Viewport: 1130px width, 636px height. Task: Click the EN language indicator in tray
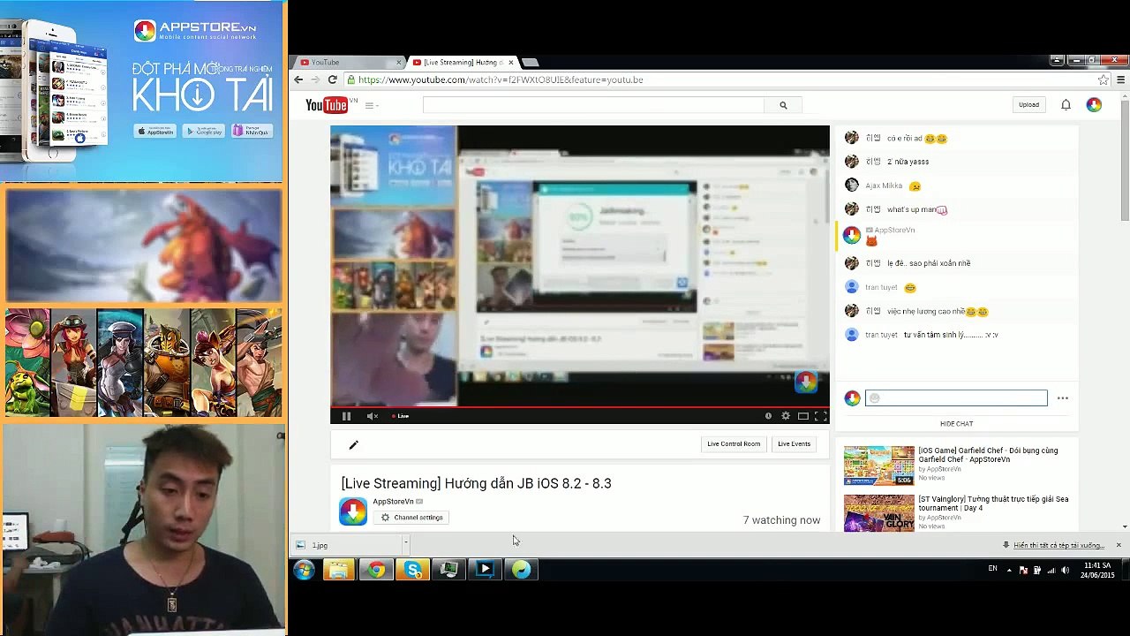click(x=992, y=570)
